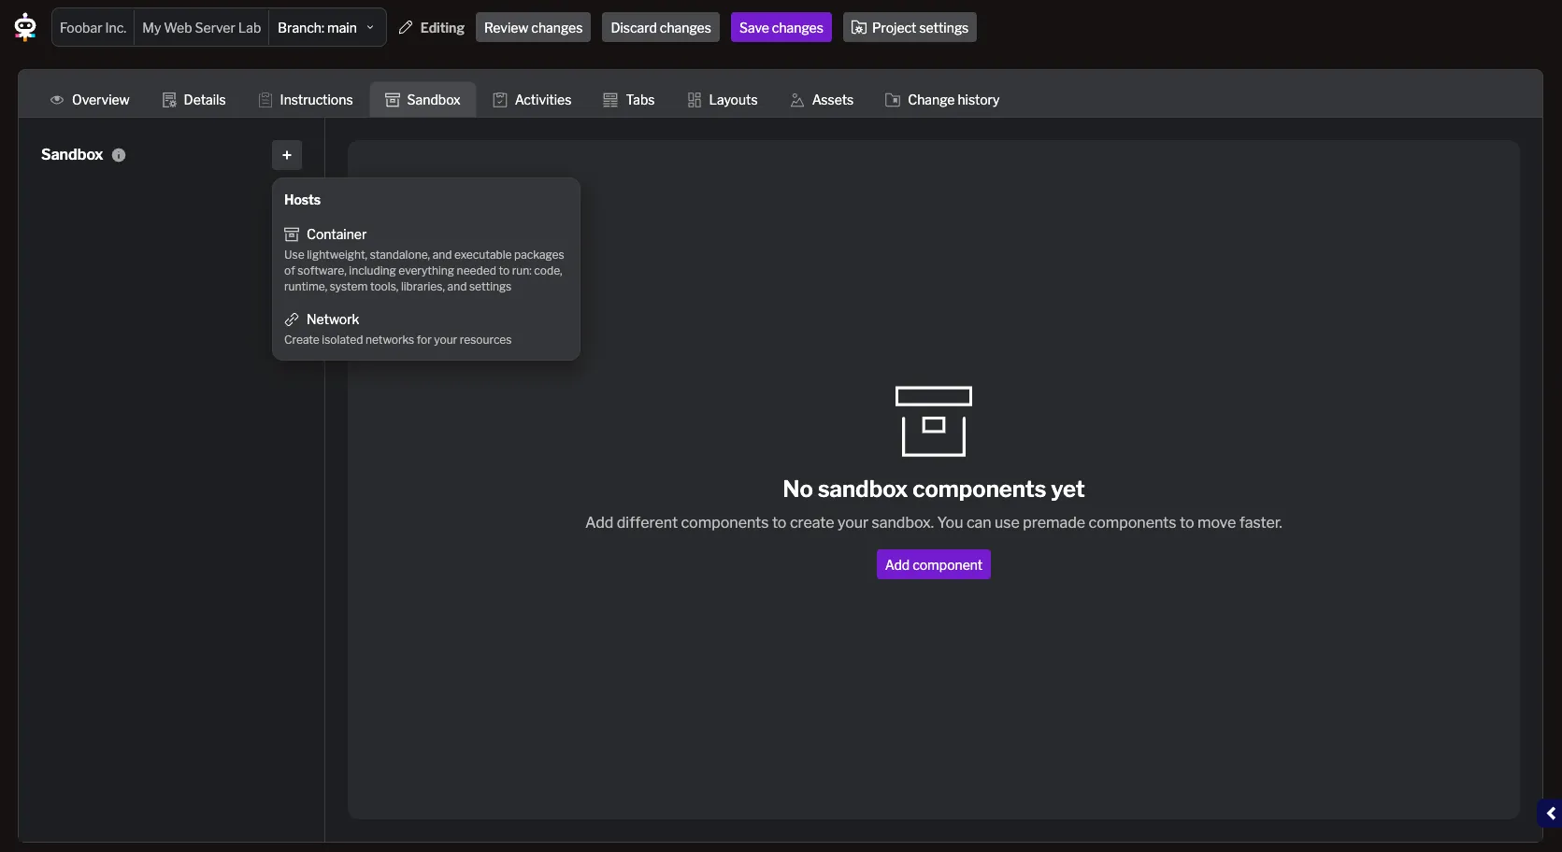Click Discard changes
The height and width of the screenshot is (852, 1562).
[x=660, y=27]
